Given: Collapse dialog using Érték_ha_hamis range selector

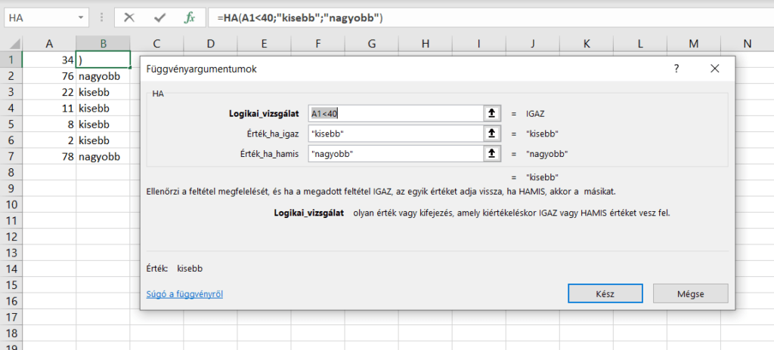Looking at the screenshot, I should click(491, 154).
